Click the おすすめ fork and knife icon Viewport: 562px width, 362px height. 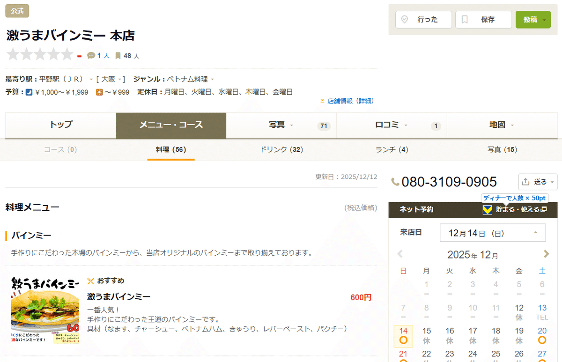point(91,281)
